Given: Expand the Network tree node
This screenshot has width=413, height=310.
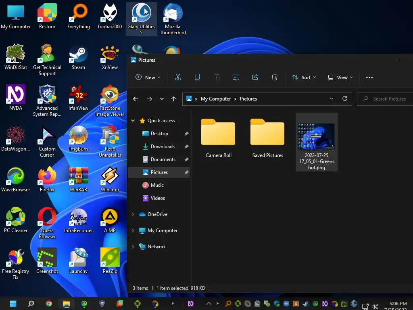Looking at the screenshot, I should (x=133, y=247).
